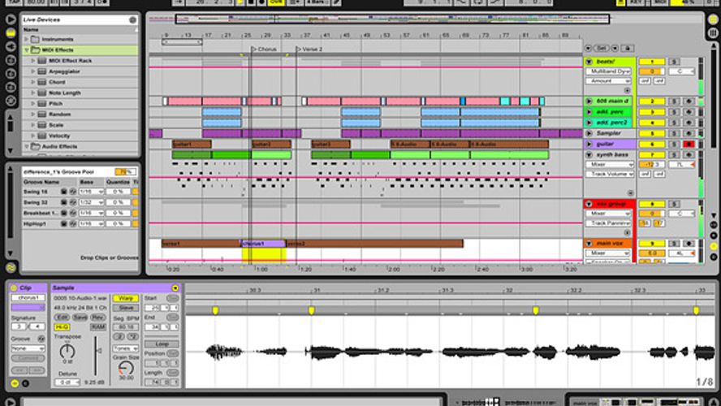
Task: Show the Envelopes box black toggle icon
Action: (26, 383)
